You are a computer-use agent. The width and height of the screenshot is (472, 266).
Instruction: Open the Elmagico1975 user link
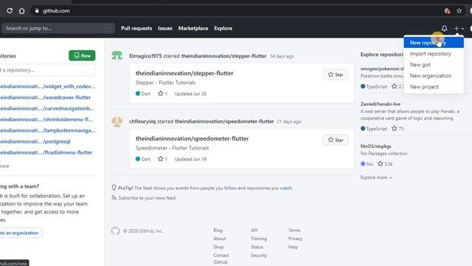point(145,56)
